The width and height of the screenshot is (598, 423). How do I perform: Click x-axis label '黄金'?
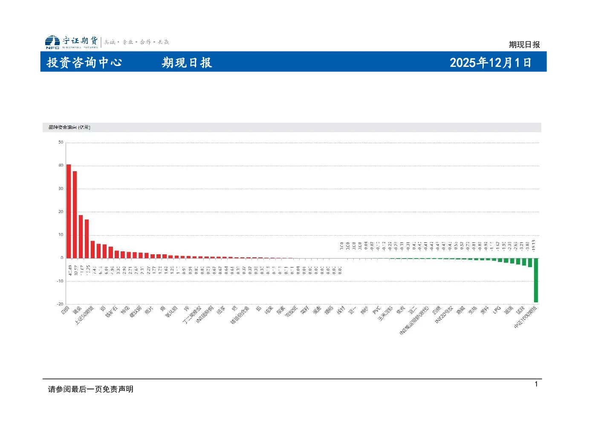click(77, 310)
